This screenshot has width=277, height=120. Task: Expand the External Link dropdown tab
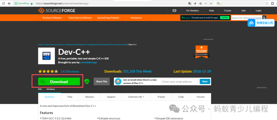coord(136,97)
